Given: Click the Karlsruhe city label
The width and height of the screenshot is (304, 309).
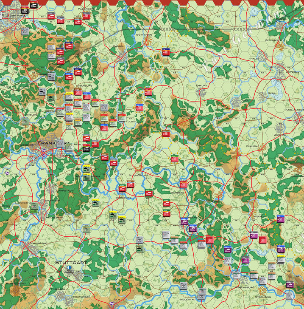Looking at the screenshot, I should click(x=39, y=243).
